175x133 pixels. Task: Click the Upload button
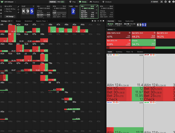click(154, 2)
